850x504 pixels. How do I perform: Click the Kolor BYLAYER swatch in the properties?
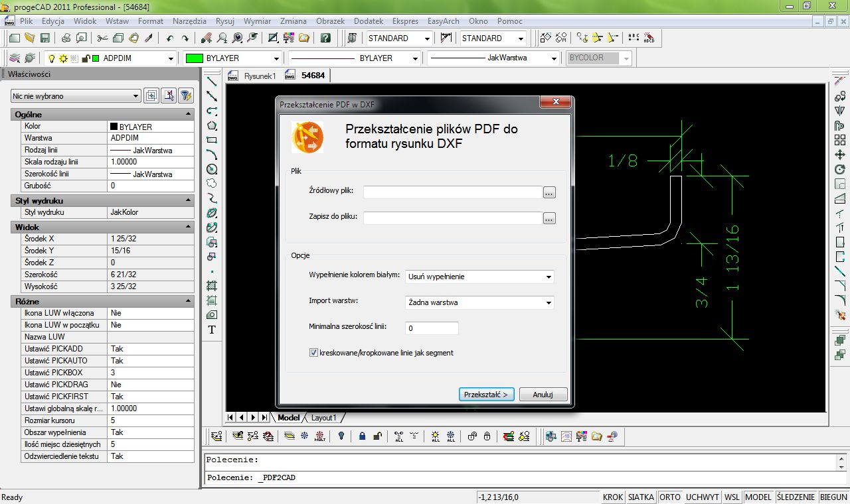[x=114, y=127]
